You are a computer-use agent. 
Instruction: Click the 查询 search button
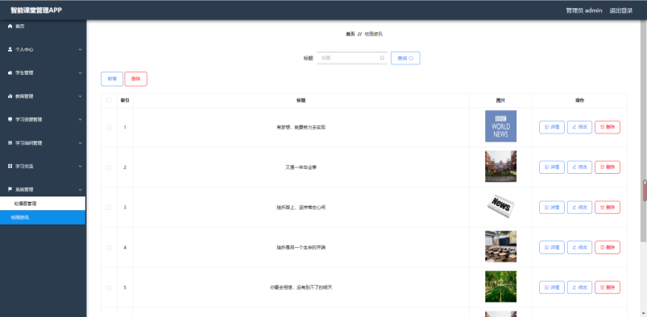[x=405, y=58]
